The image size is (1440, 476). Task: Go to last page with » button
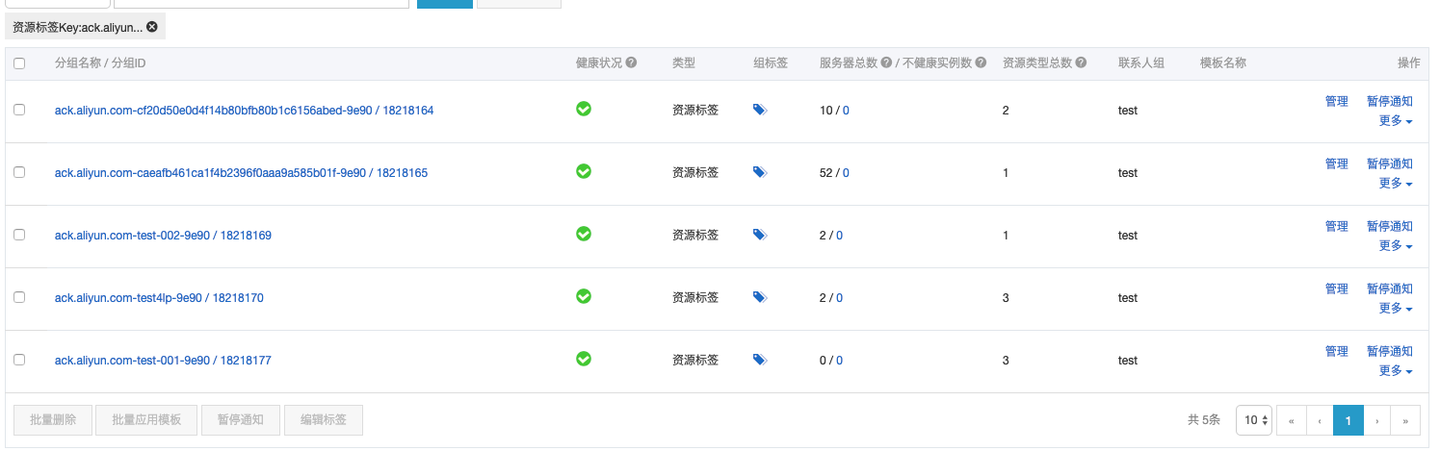[1406, 420]
